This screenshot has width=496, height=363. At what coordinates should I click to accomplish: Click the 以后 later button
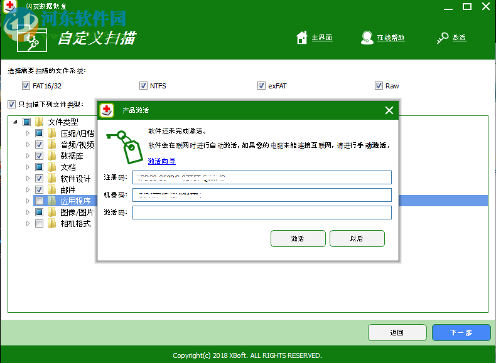[357, 238]
